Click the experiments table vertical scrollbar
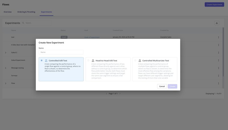The width and height of the screenshot is (228, 130). click(x=223, y=57)
